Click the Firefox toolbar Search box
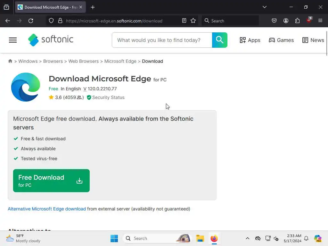This screenshot has width=328, height=246. click(230, 21)
